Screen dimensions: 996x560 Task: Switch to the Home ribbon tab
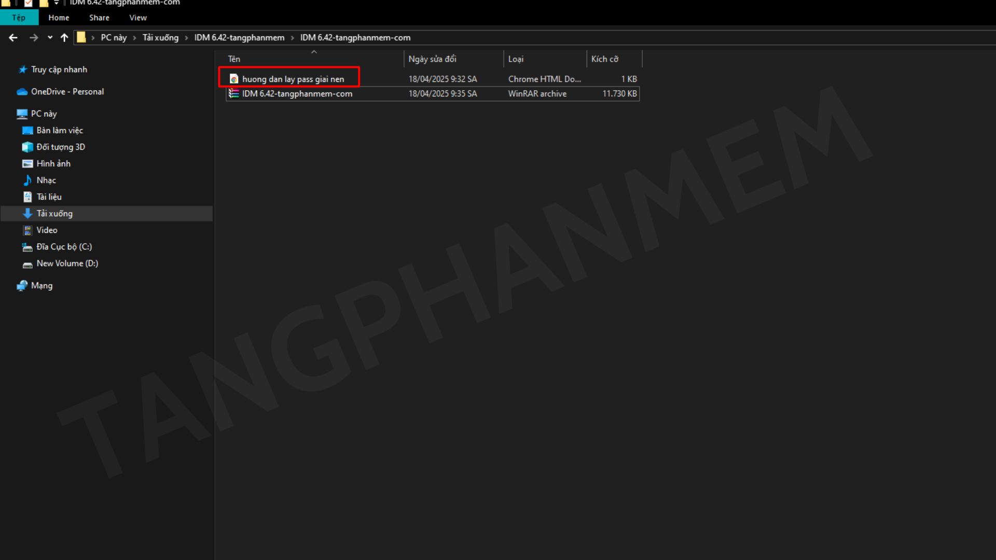point(59,18)
